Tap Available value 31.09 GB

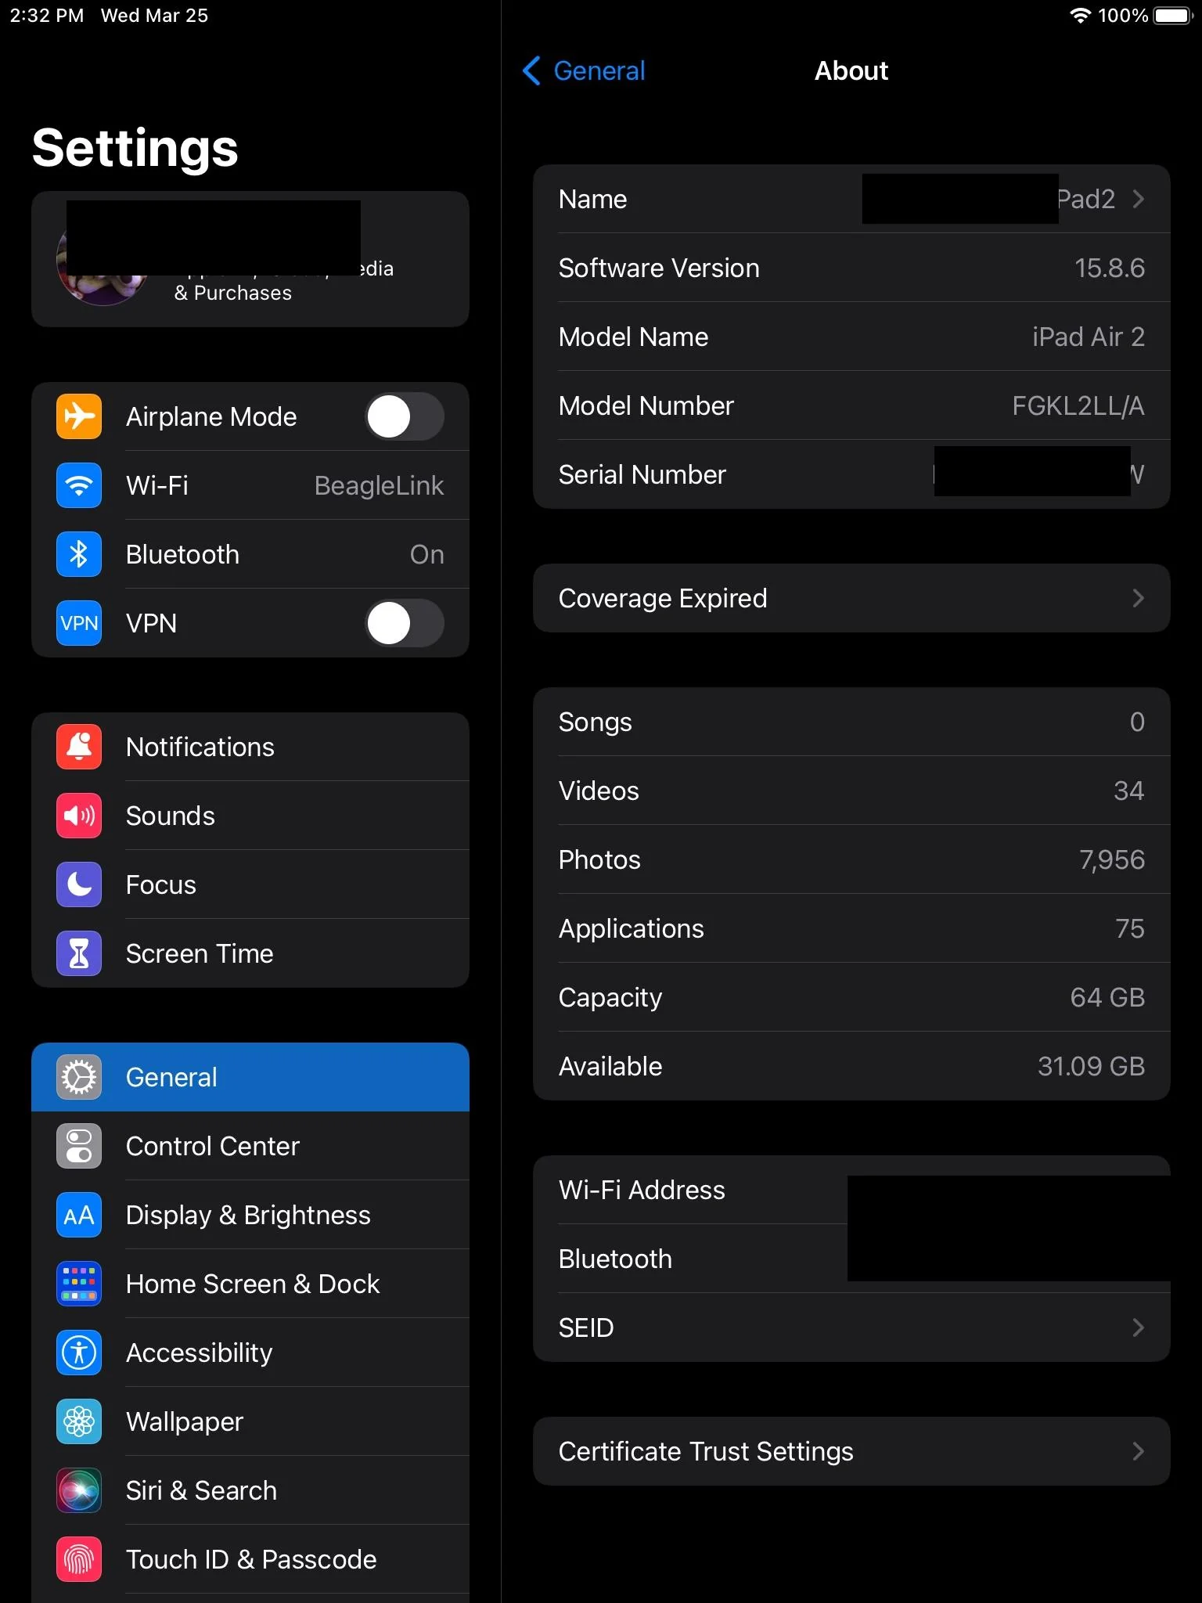pyautogui.click(x=1092, y=1066)
